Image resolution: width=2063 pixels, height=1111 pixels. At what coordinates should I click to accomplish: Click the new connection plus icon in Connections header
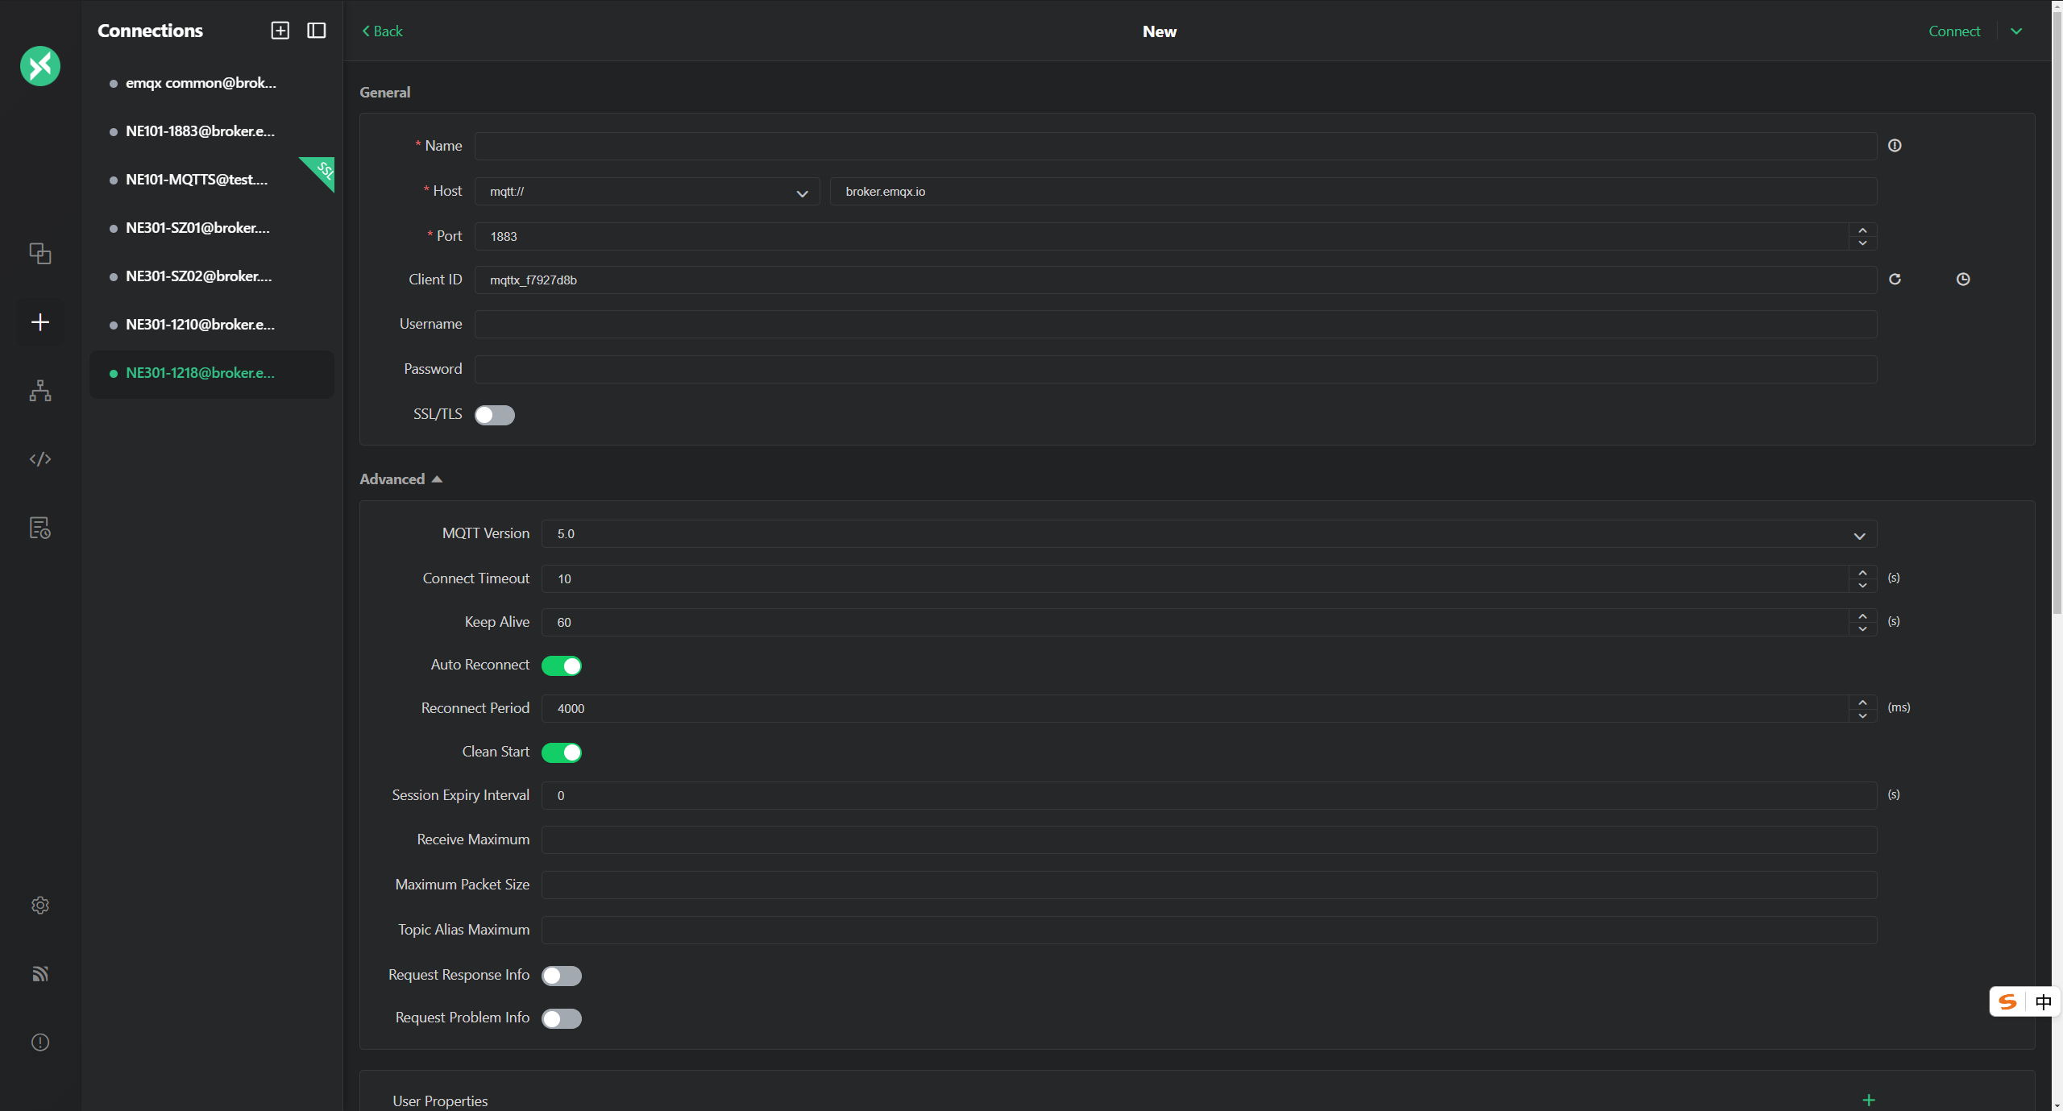(x=280, y=31)
